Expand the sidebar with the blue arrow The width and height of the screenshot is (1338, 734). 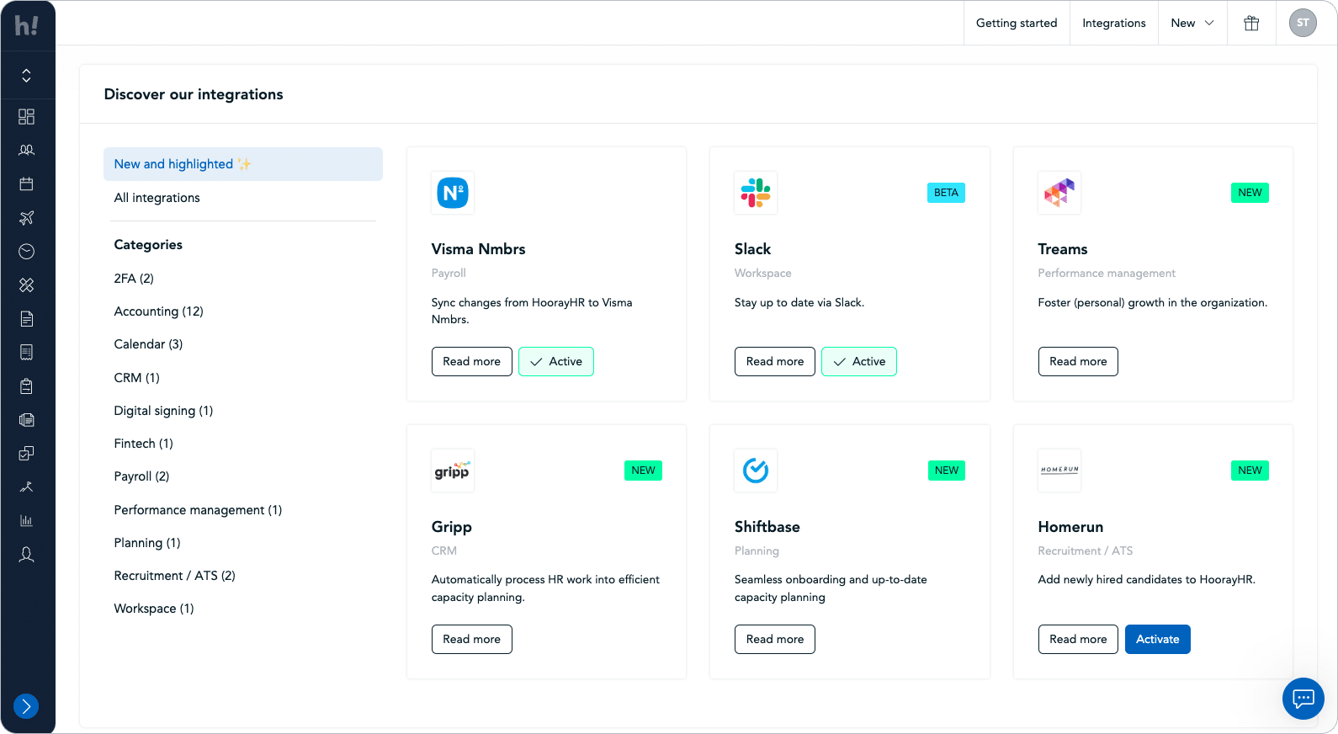pyautogui.click(x=26, y=706)
